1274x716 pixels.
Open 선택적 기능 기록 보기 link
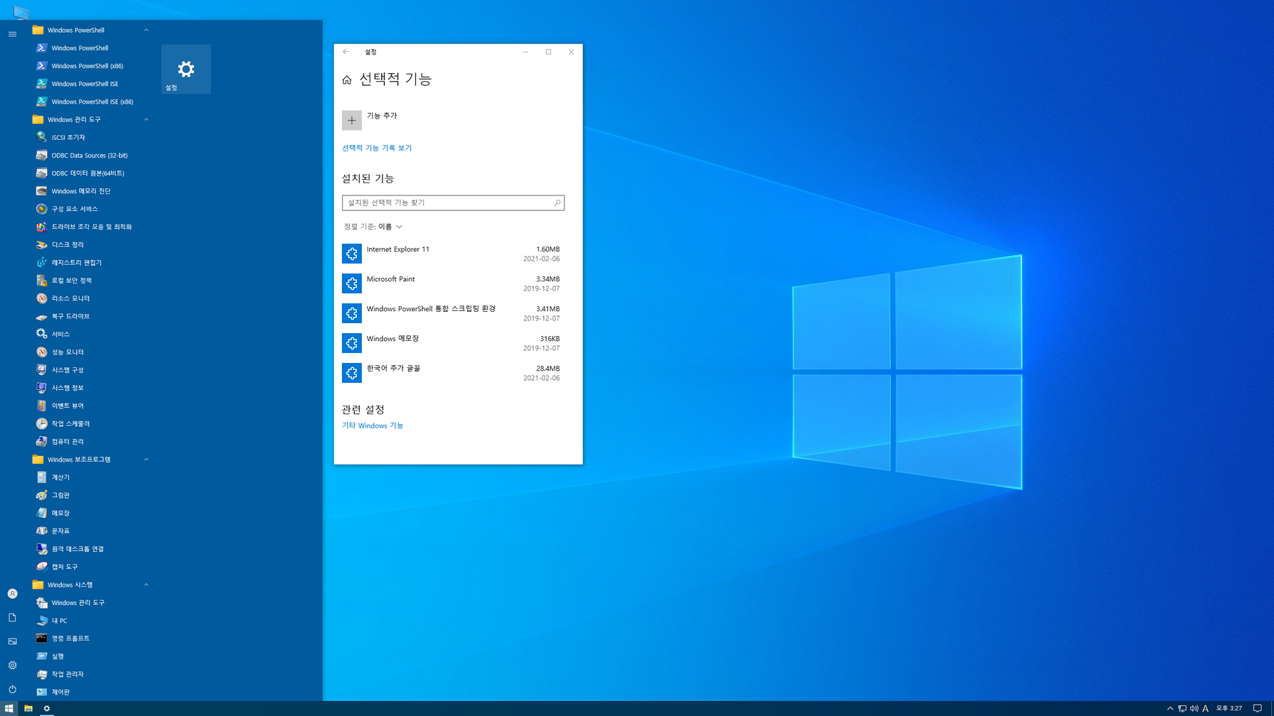(377, 148)
